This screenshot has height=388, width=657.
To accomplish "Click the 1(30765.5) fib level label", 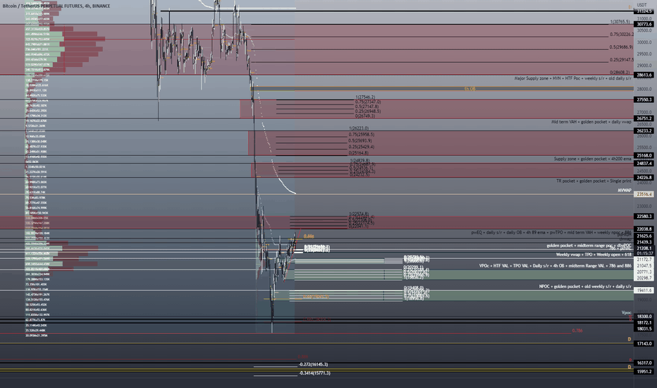I will (x=620, y=21).
